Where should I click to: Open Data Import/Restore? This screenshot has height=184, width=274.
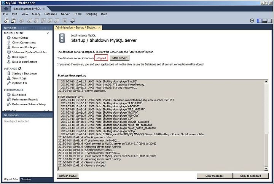point(24,62)
